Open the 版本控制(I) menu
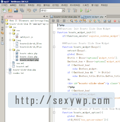Image resolution: width=120 pixels, height=122 pixels. pyautogui.click(x=75, y=5)
